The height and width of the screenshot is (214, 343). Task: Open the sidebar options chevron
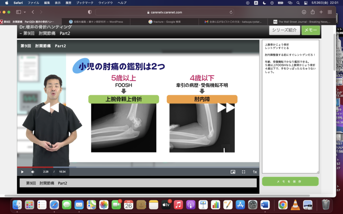point(24,12)
